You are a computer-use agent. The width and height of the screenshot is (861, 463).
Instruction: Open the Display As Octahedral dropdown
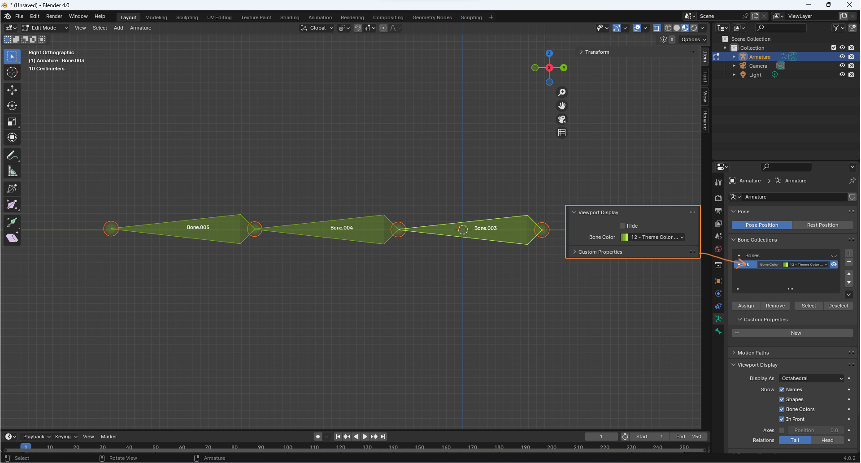(x=812, y=378)
